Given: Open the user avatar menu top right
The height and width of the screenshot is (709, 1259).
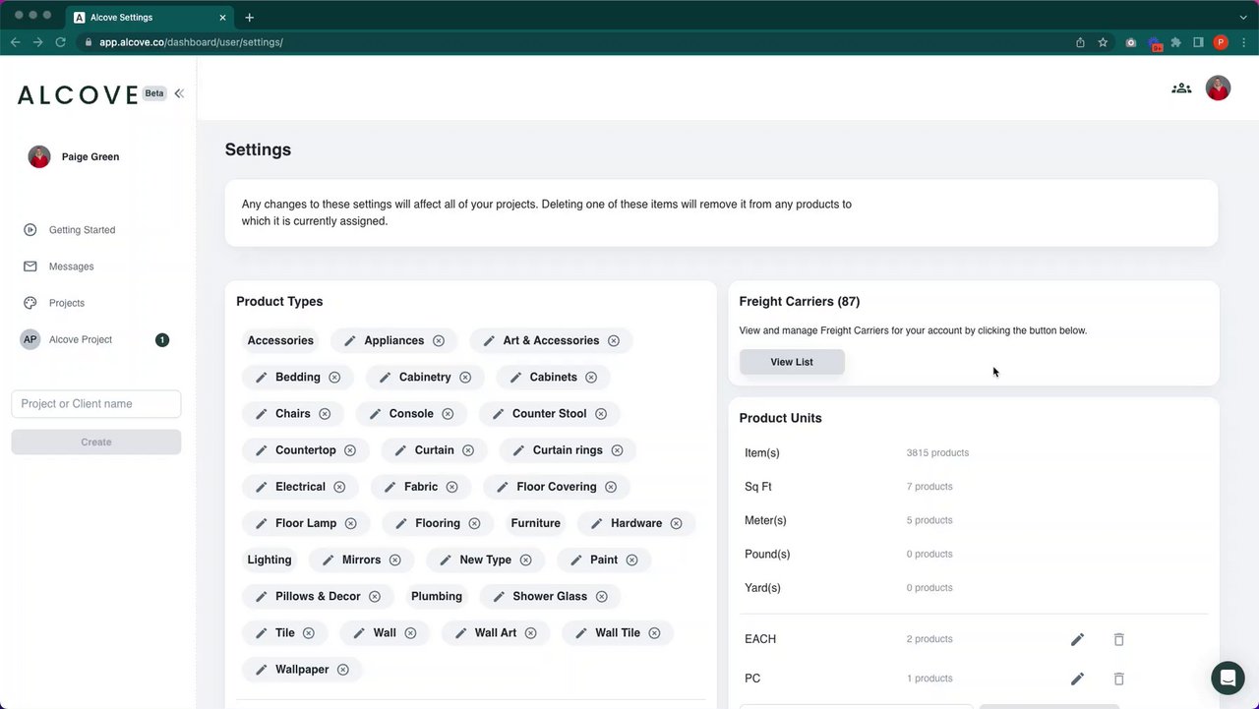Looking at the screenshot, I should point(1218,89).
